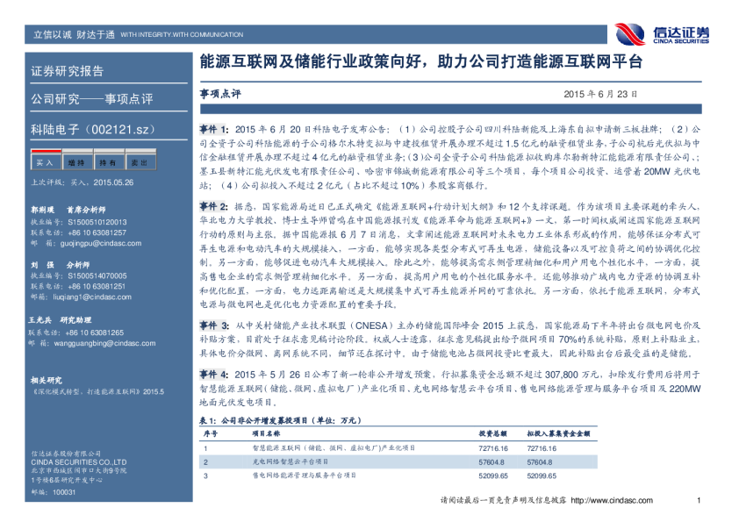Select the 卖出 rating box
Image resolution: width=739 pixels, height=522 pixels.
coord(138,162)
